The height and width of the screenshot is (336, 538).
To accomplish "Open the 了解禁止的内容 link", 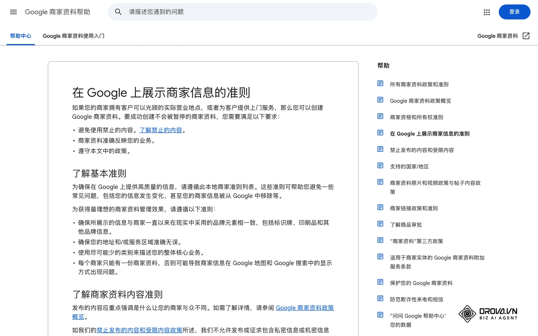I will tap(161, 130).
